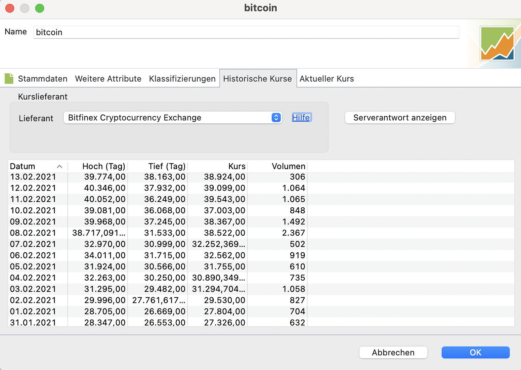This screenshot has width=521, height=370.
Task: Click the Hoch value 40.346,00
Action: [x=105, y=188]
